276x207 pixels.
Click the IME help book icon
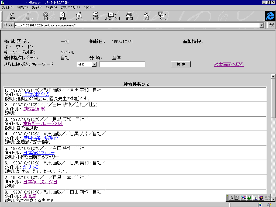click(x=261, y=198)
